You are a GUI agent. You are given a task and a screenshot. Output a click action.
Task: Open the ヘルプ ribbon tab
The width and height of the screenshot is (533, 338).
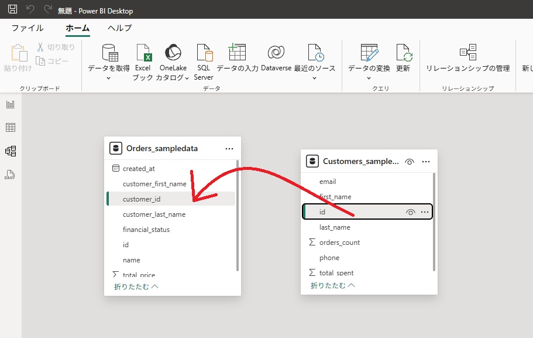[120, 28]
